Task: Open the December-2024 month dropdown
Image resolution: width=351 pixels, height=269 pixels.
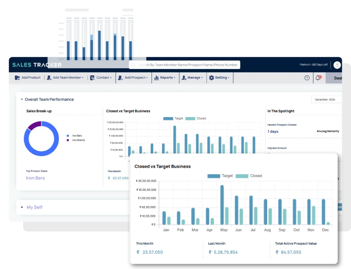Action: point(326,100)
